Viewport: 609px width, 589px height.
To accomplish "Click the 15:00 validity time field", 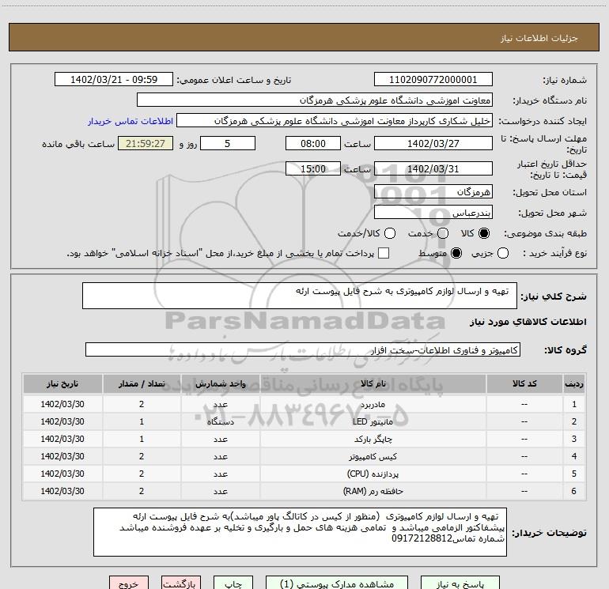I will pyautogui.click(x=313, y=169).
